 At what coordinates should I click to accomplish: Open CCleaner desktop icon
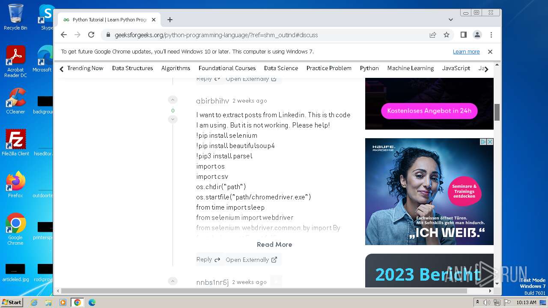15,101
